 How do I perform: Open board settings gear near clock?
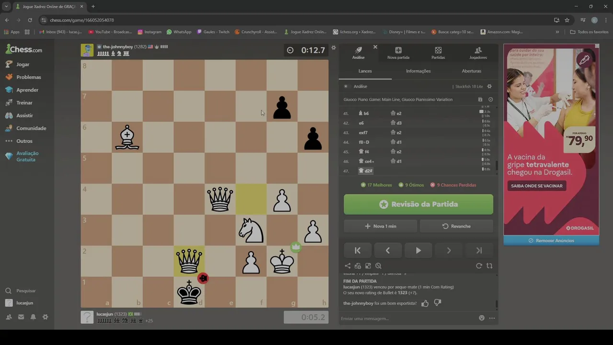[334, 47]
